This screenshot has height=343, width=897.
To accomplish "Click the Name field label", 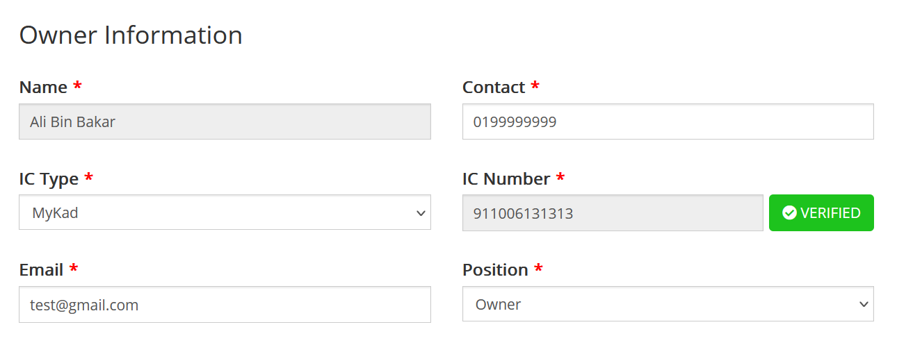I will tap(43, 87).
